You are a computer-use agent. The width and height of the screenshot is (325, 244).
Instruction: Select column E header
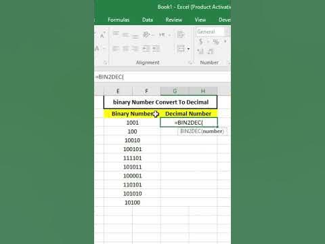[118, 91]
